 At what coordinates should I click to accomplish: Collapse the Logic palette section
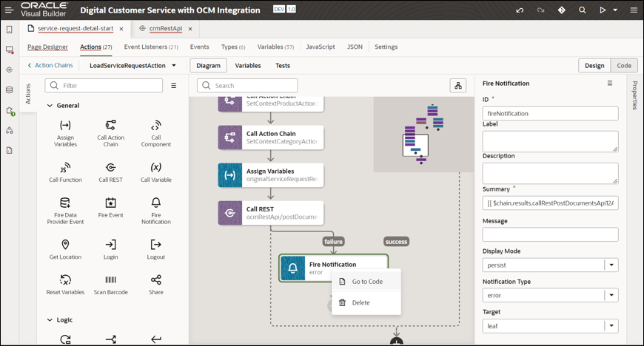click(50, 319)
